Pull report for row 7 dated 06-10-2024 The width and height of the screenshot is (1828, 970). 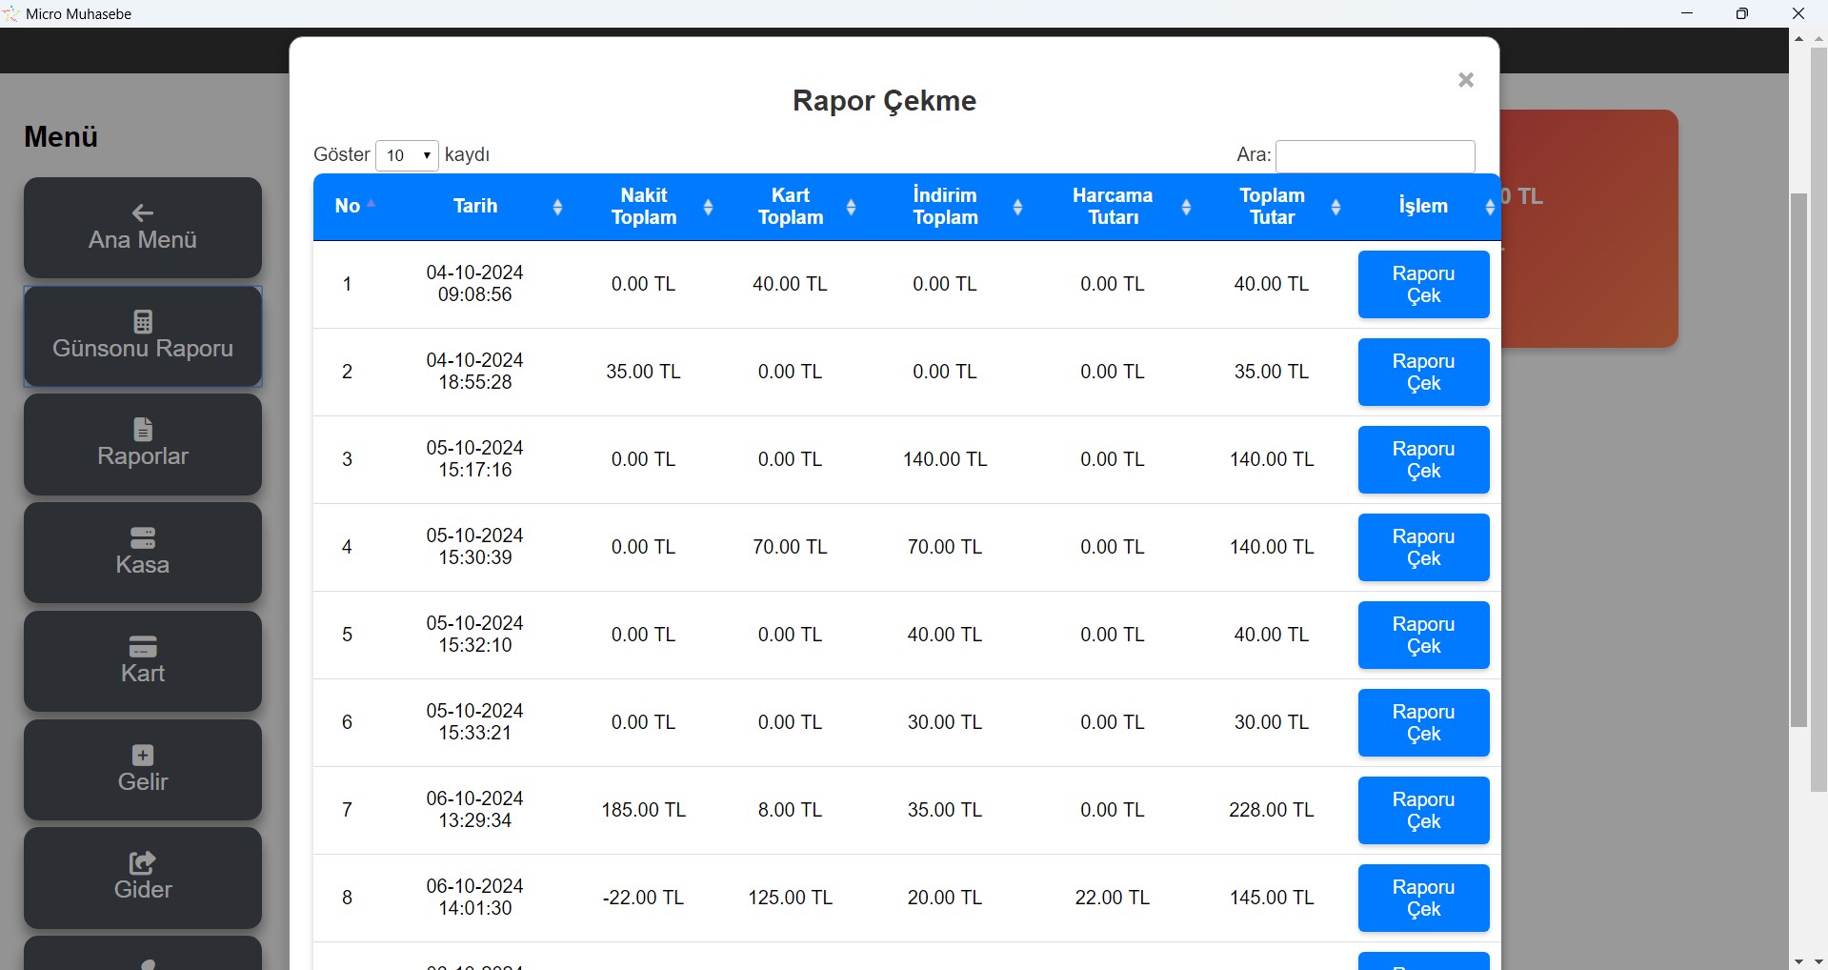tap(1423, 811)
